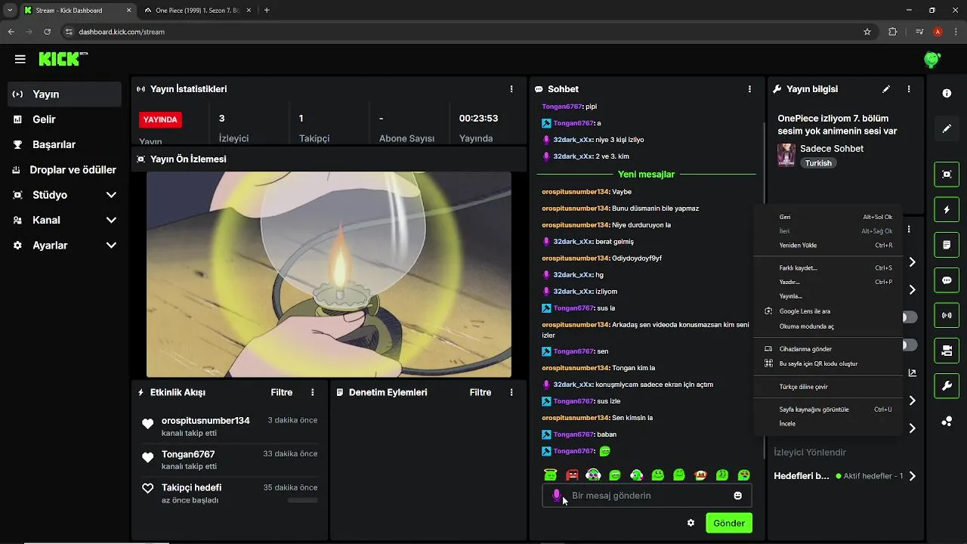Click the purple microphone badge in the message box

pos(557,496)
